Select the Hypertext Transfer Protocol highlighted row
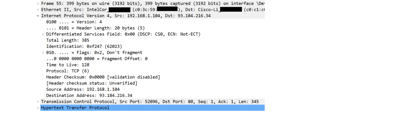This screenshot has width=400, height=129. click(152, 108)
